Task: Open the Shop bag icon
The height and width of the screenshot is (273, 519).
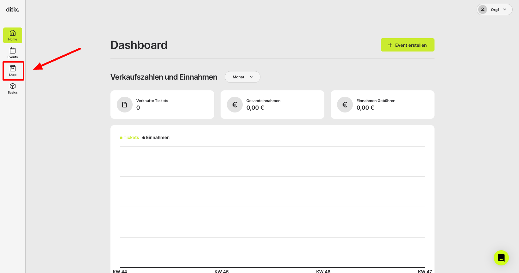Action: 13,68
